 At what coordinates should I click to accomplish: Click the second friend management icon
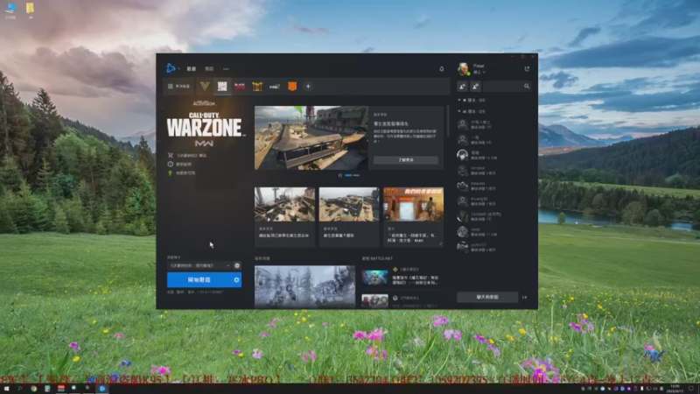[475, 86]
